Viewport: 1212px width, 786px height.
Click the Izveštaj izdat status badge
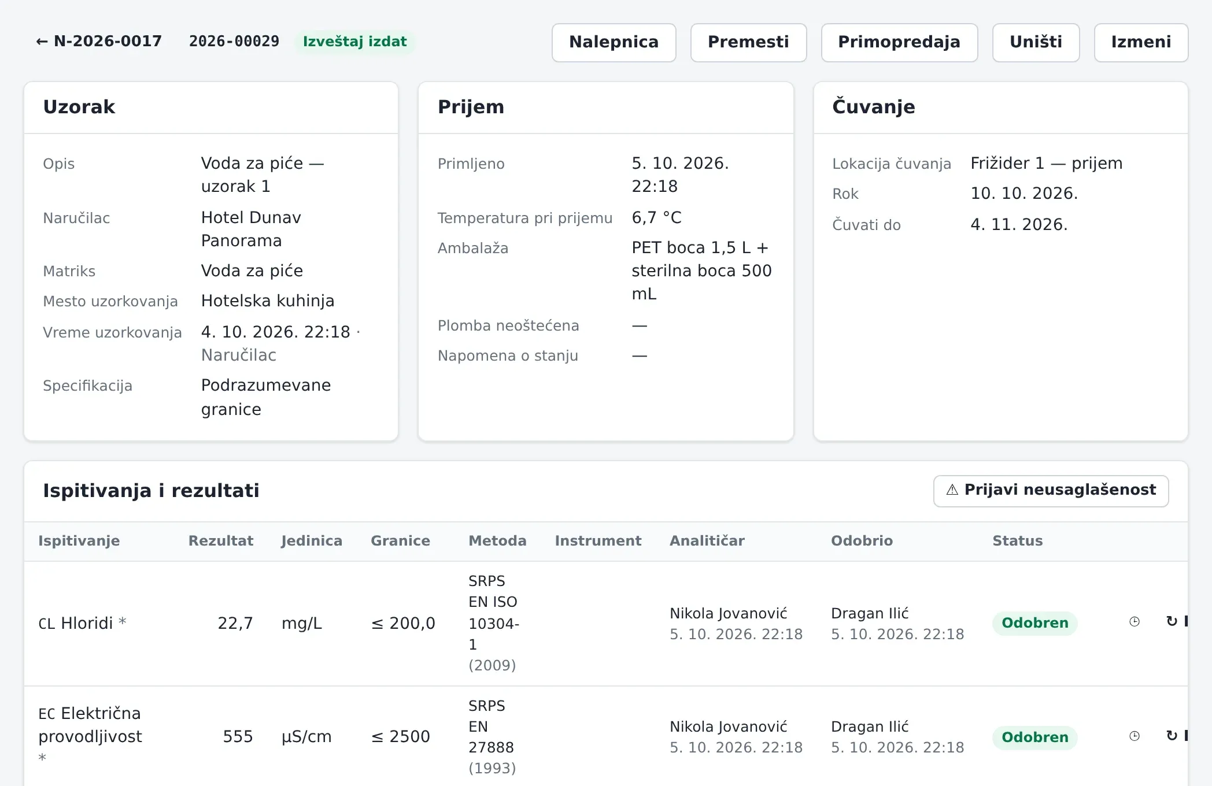click(x=354, y=42)
